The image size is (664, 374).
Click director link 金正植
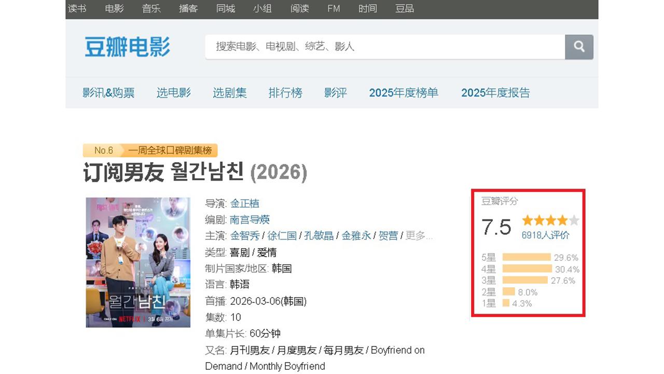coord(245,204)
